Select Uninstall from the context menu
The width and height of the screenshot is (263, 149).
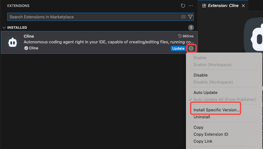coord(202,117)
